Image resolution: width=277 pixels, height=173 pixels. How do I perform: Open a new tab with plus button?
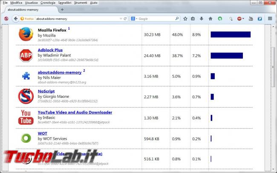click(62, 9)
